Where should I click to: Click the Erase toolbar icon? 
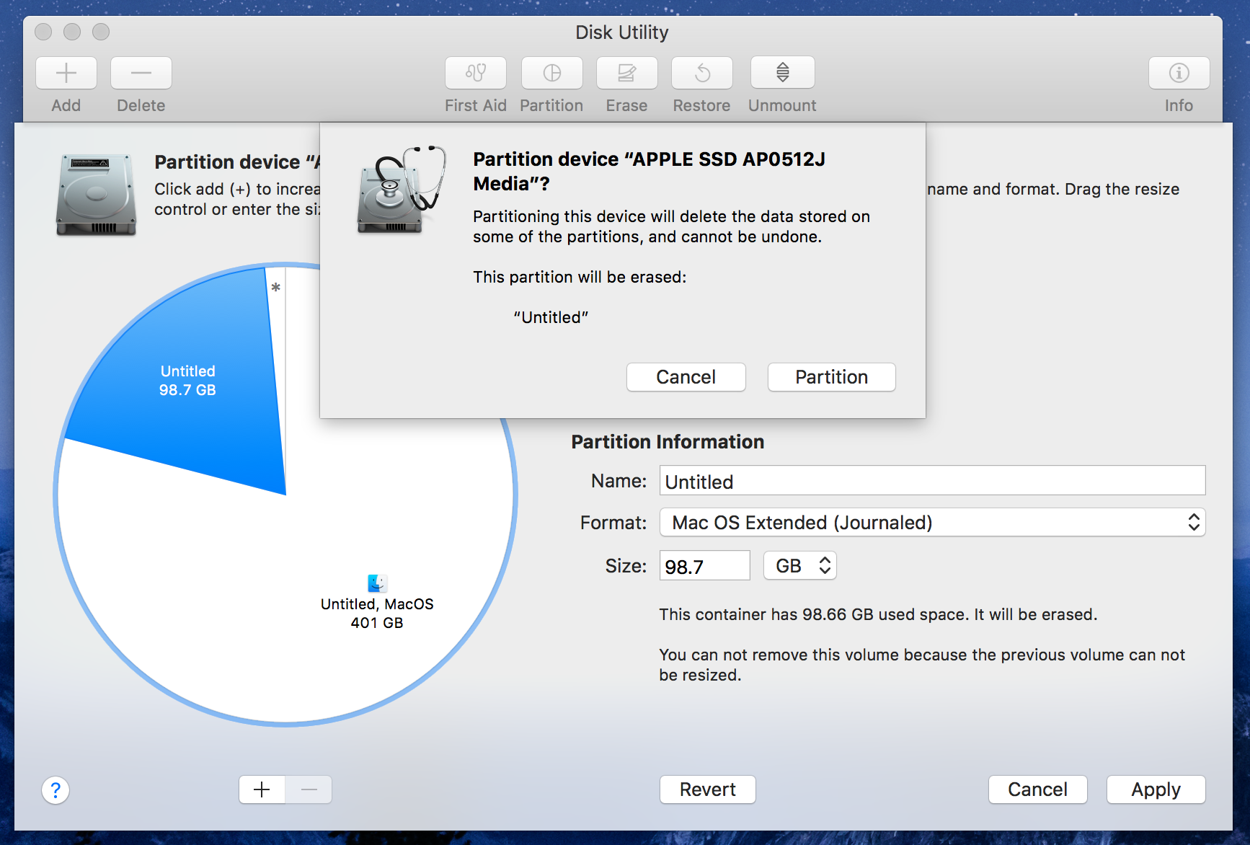click(626, 73)
